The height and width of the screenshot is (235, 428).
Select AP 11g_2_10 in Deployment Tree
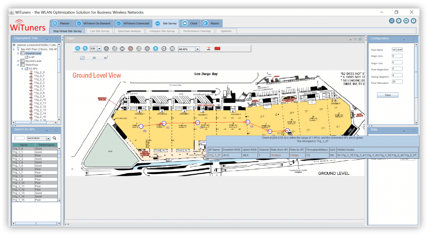click(x=40, y=99)
